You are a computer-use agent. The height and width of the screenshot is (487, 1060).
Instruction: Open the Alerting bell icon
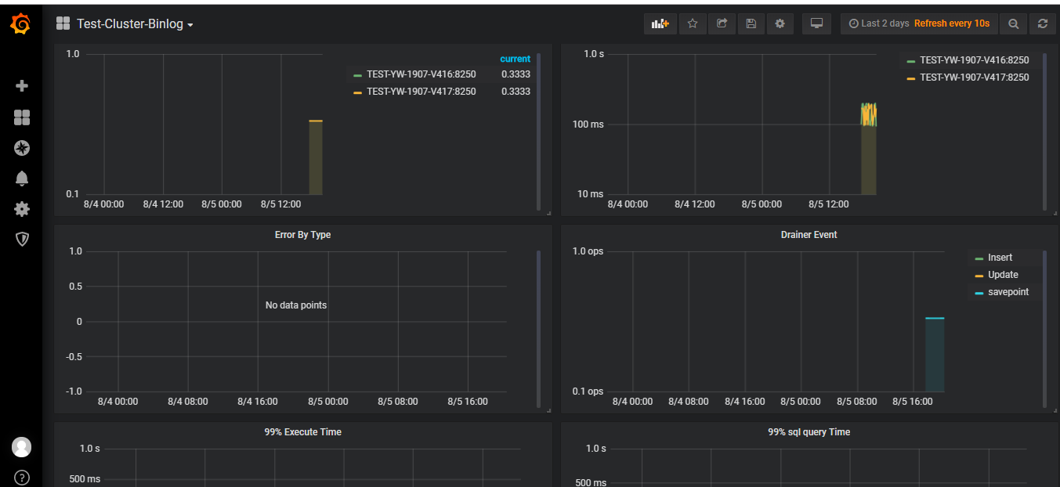point(22,179)
